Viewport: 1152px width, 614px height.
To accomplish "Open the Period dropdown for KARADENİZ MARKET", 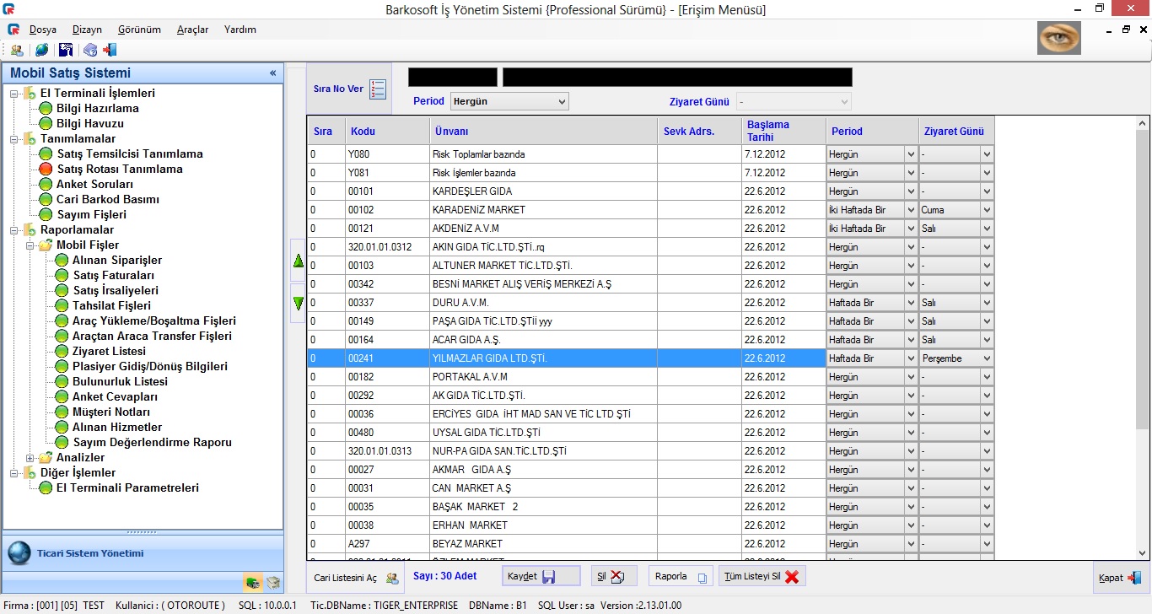I will point(872,210).
